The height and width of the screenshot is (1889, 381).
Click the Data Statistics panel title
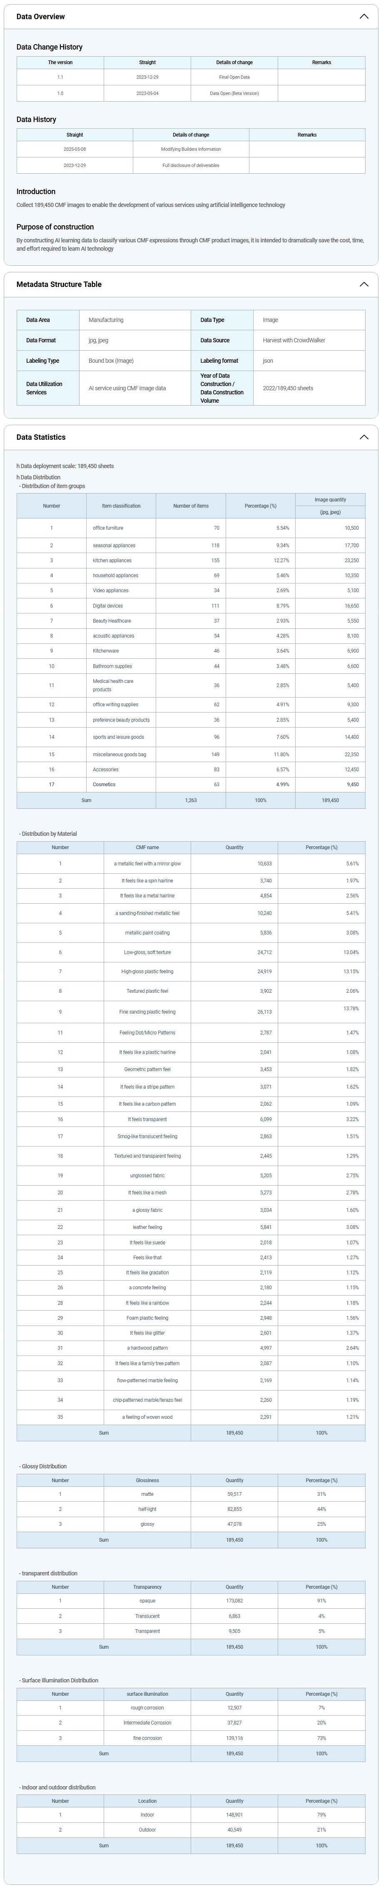40,437
